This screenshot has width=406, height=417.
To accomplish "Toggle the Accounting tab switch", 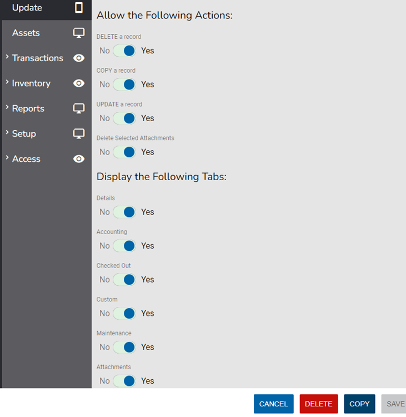I will click(x=124, y=246).
